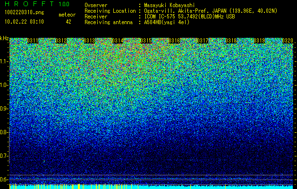Click the Receiving Location label
The width and height of the screenshot is (297, 189).
pos(110,11)
